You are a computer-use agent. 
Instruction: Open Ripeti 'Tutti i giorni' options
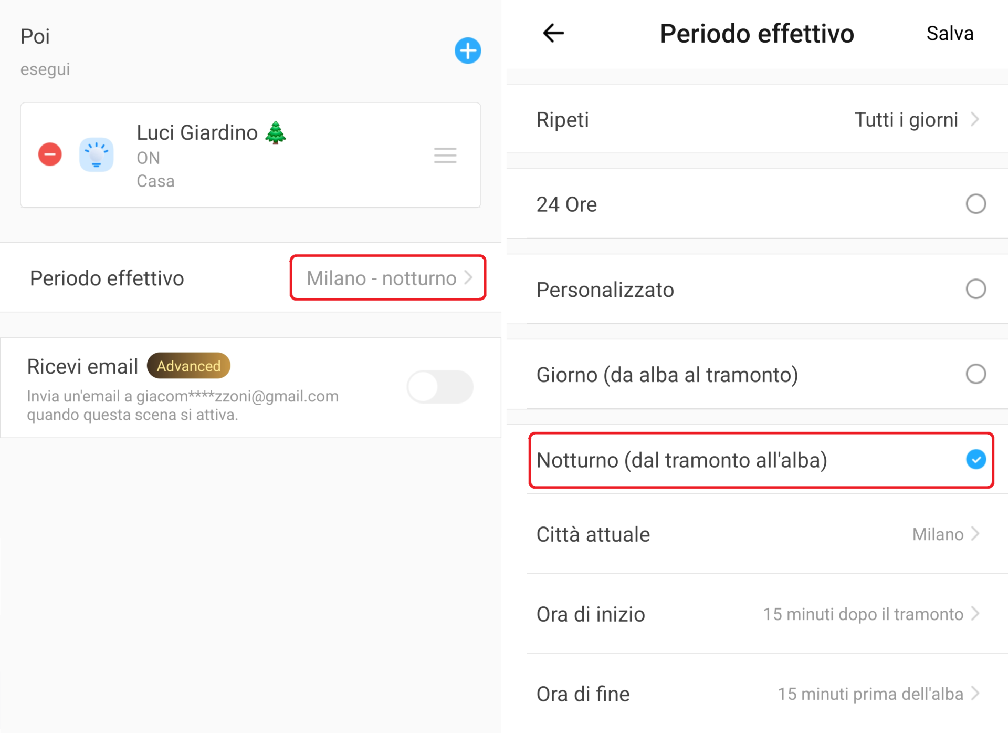click(916, 120)
